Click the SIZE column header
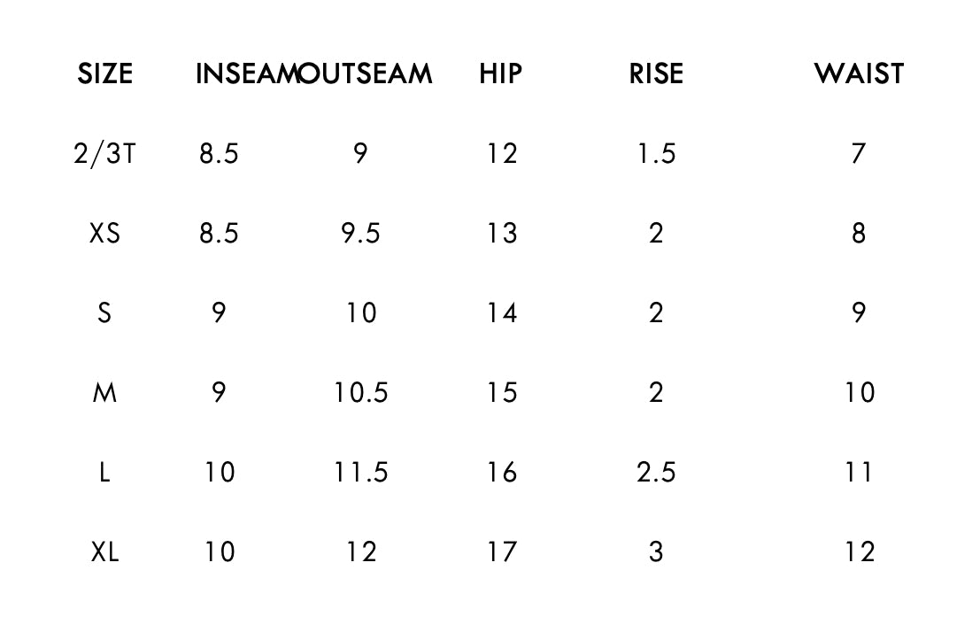Viewport: 980px width, 632px height. (104, 73)
